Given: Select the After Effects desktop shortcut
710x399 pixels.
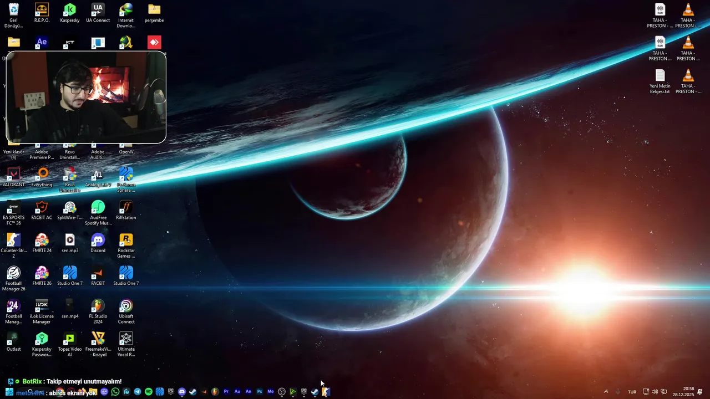Looking at the screenshot, I should click(42, 42).
